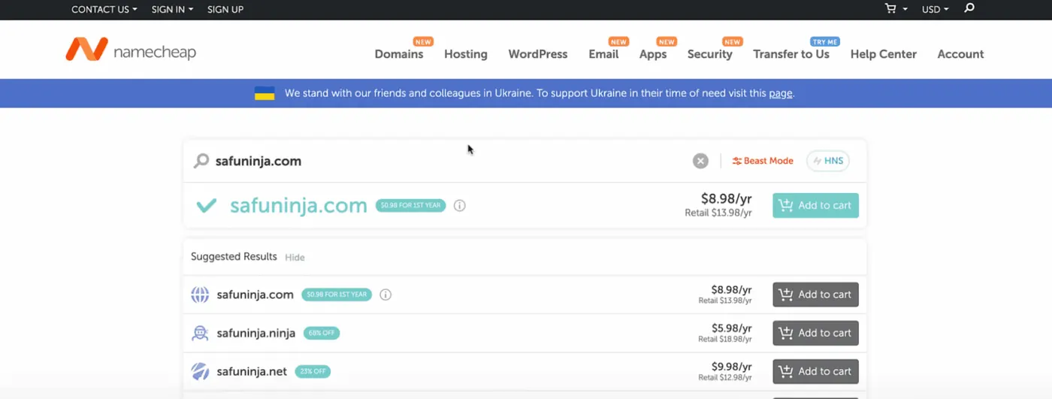Screen dimensions: 1052x399
Task: Clear the domain search with the X icon
Action: coord(700,161)
